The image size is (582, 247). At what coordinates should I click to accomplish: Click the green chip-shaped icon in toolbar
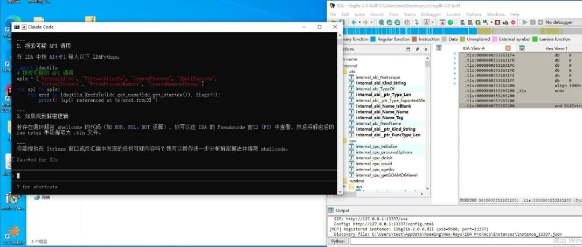tap(478, 22)
